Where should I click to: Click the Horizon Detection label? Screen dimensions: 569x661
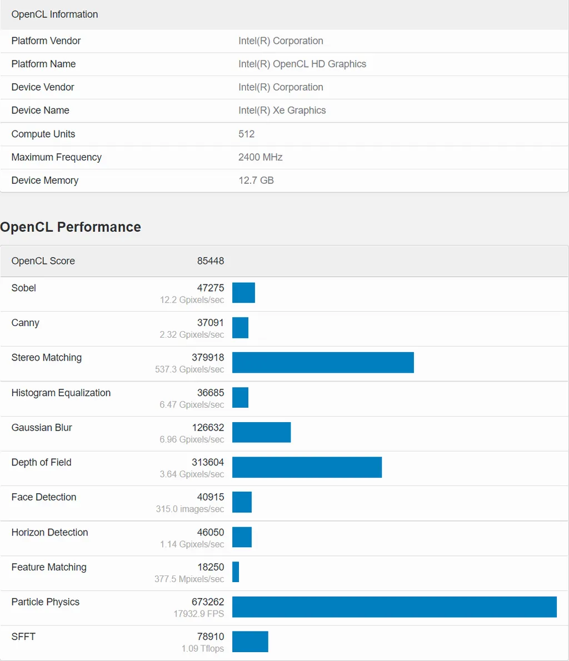tap(49, 532)
